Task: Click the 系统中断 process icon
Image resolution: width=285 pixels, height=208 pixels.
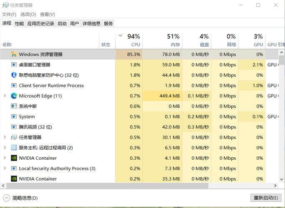Action: (x=14, y=106)
